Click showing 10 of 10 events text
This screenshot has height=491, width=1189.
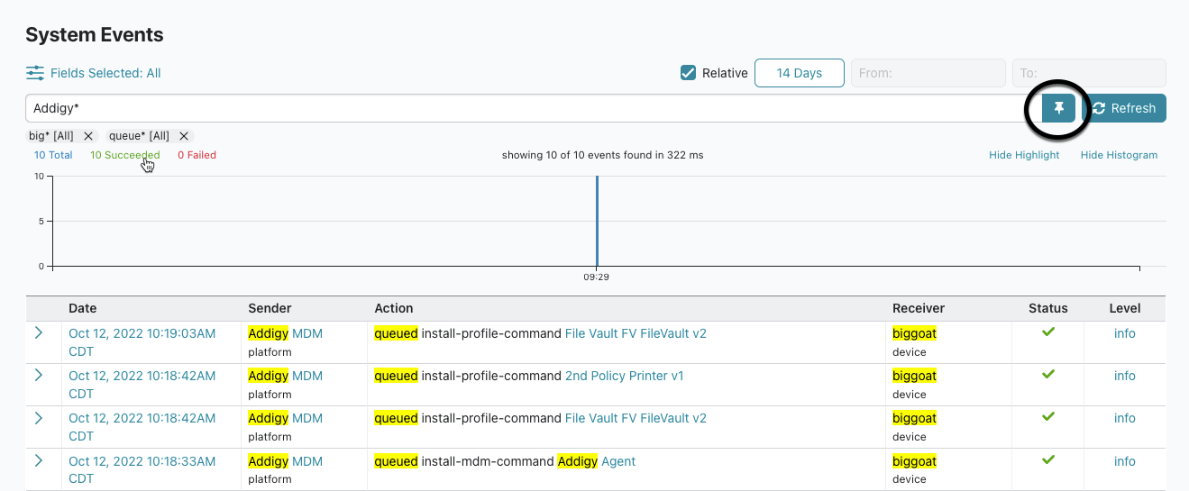click(x=602, y=155)
